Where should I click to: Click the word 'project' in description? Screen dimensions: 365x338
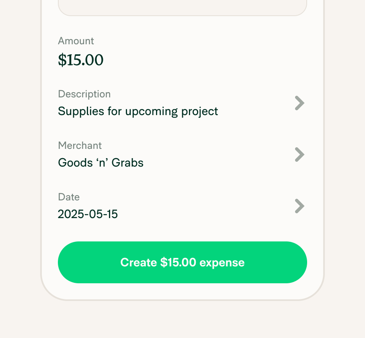point(199,111)
